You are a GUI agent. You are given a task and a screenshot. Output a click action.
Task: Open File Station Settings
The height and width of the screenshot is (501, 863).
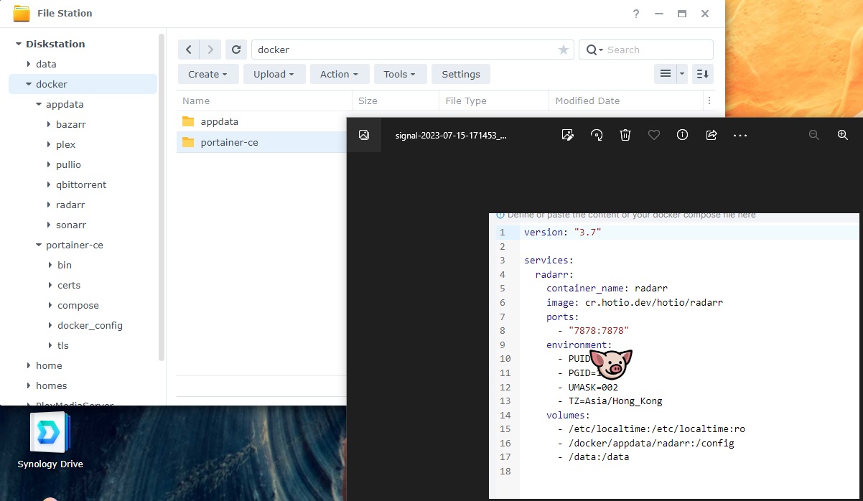pyautogui.click(x=461, y=74)
